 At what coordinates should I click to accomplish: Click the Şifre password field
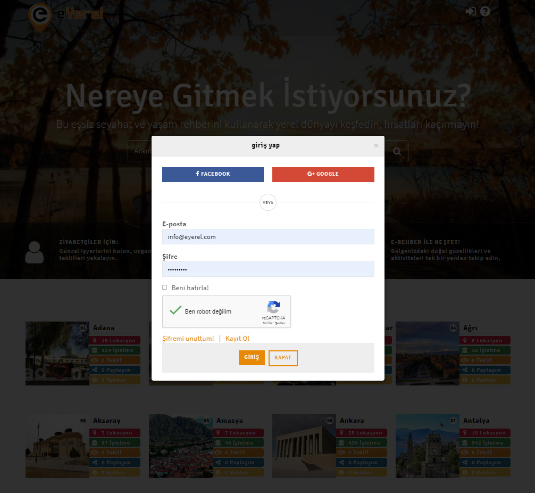click(268, 269)
